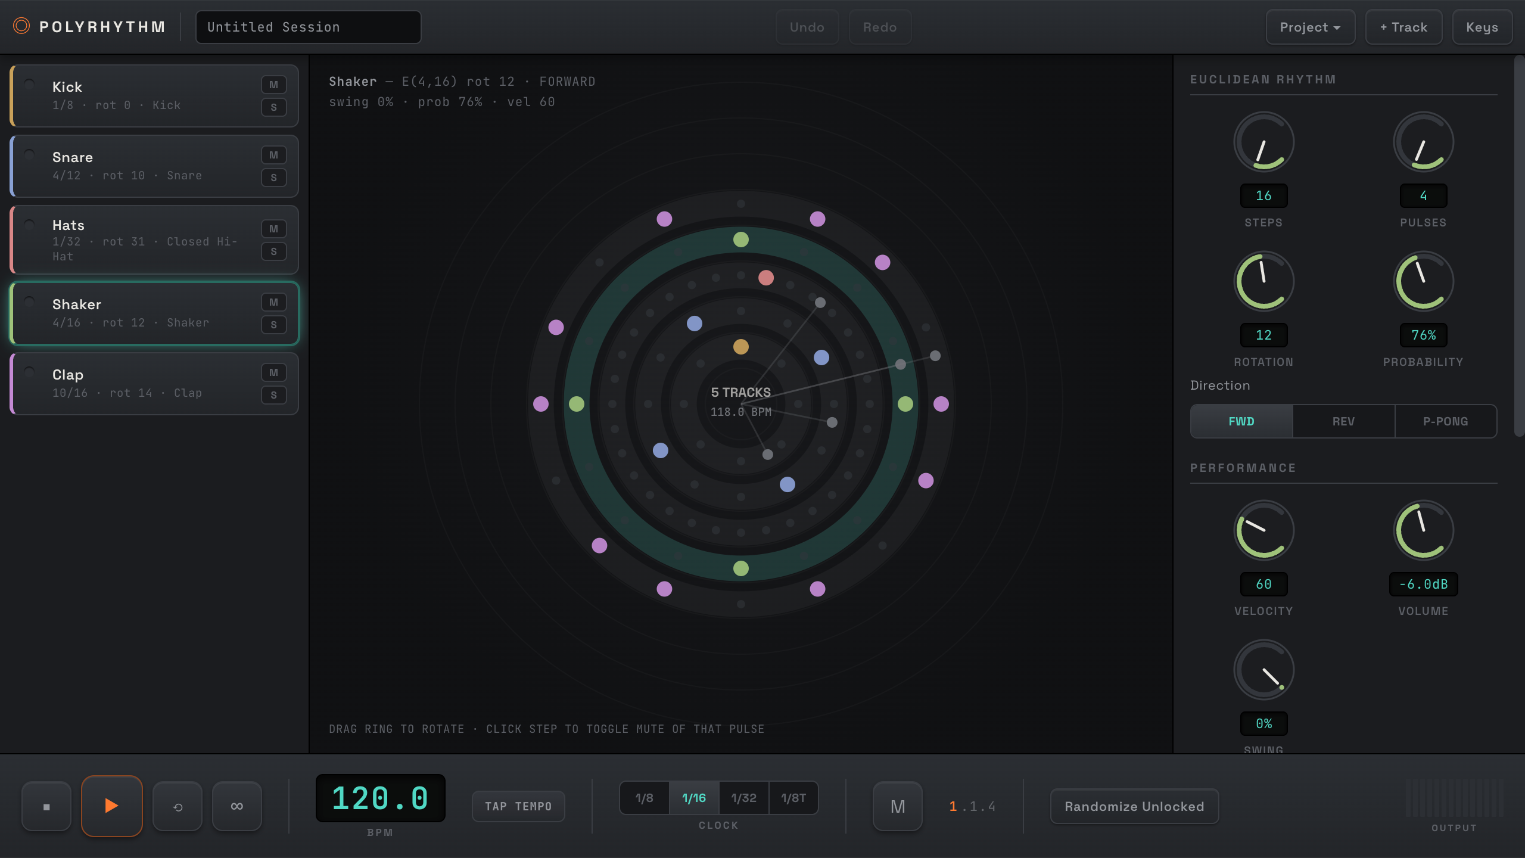Set direction to FWD
1525x858 pixels.
(x=1241, y=421)
